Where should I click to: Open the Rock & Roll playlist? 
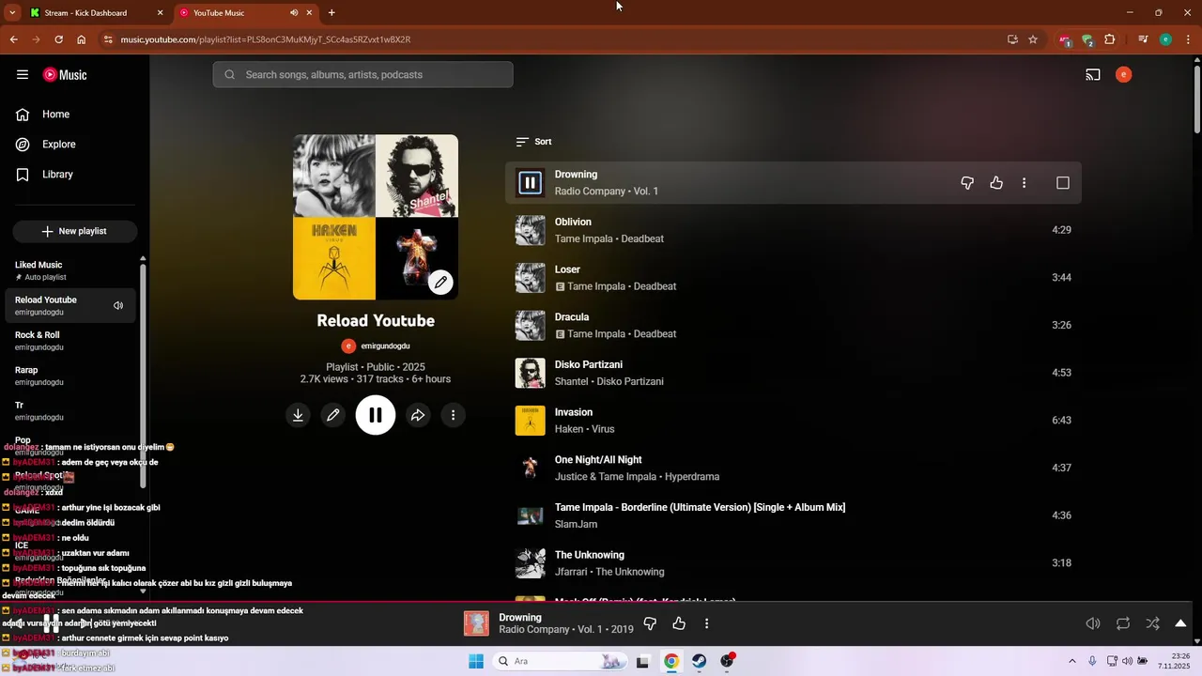pos(70,341)
